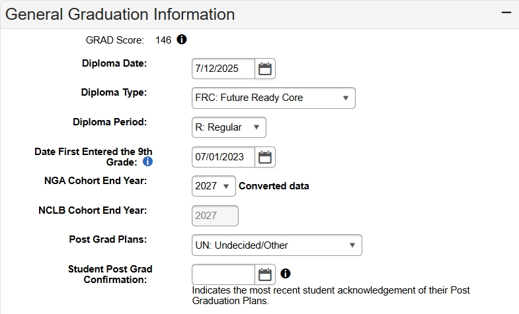The height and width of the screenshot is (314, 519).
Task: Click info icon next to GRAD Score
Action: [182, 40]
